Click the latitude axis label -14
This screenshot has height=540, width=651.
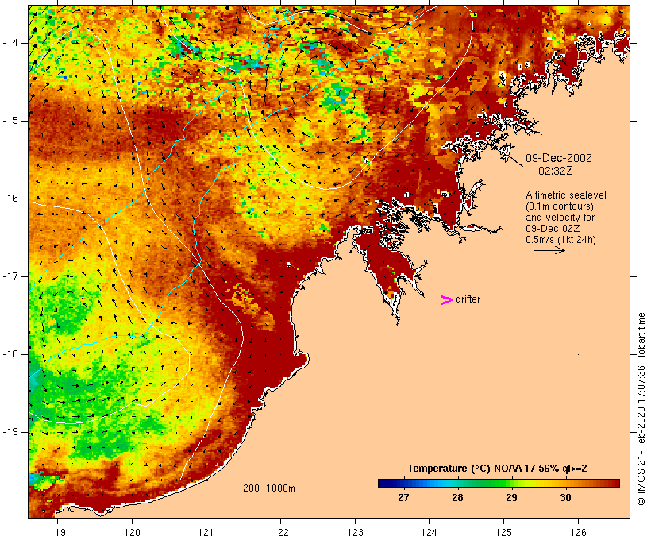tap(10, 43)
